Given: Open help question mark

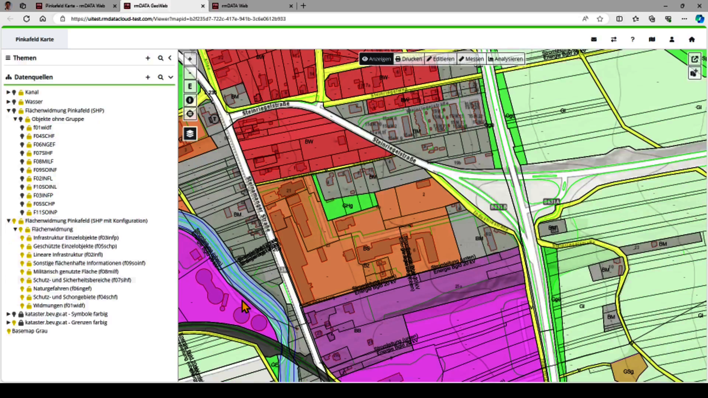Looking at the screenshot, I should [x=633, y=39].
